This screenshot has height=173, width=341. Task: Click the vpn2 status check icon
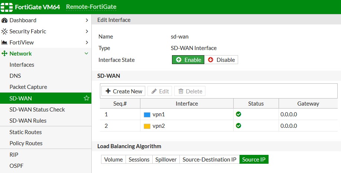click(238, 126)
